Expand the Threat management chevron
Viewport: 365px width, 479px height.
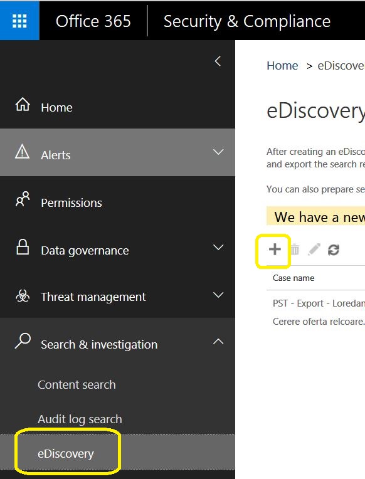tap(218, 295)
